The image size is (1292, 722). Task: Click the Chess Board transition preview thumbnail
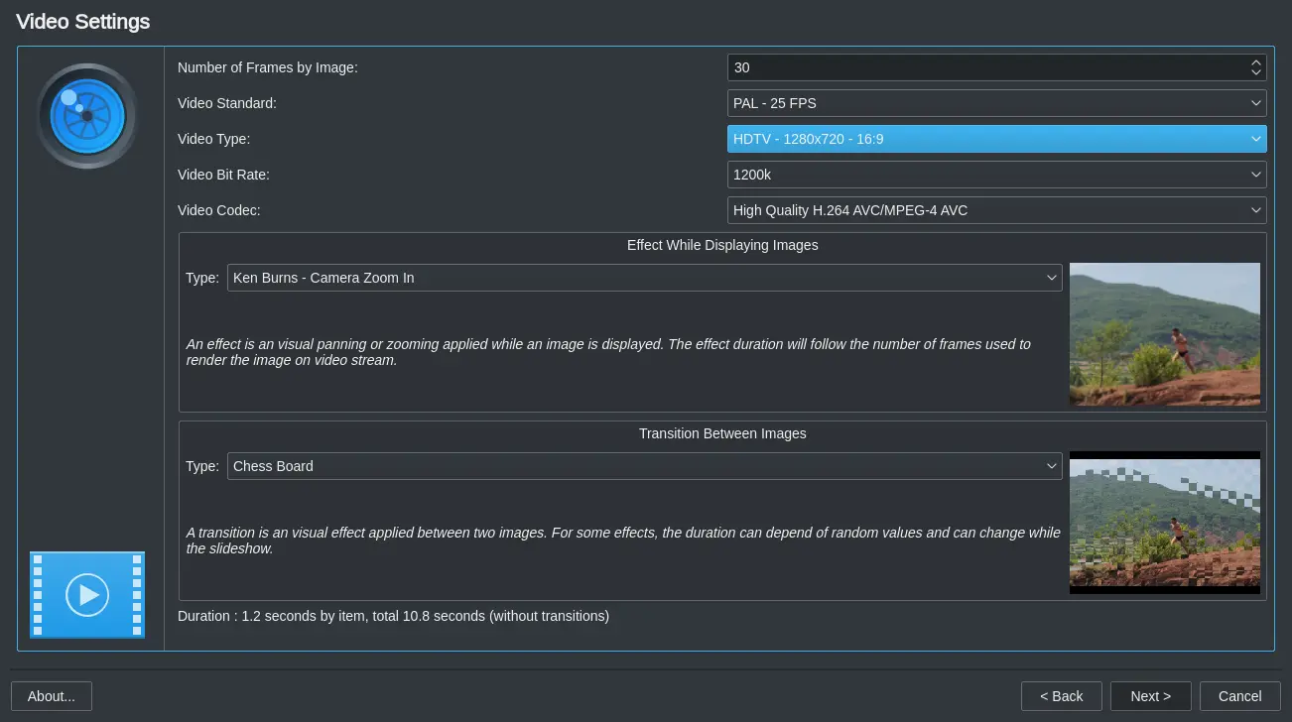click(x=1164, y=523)
